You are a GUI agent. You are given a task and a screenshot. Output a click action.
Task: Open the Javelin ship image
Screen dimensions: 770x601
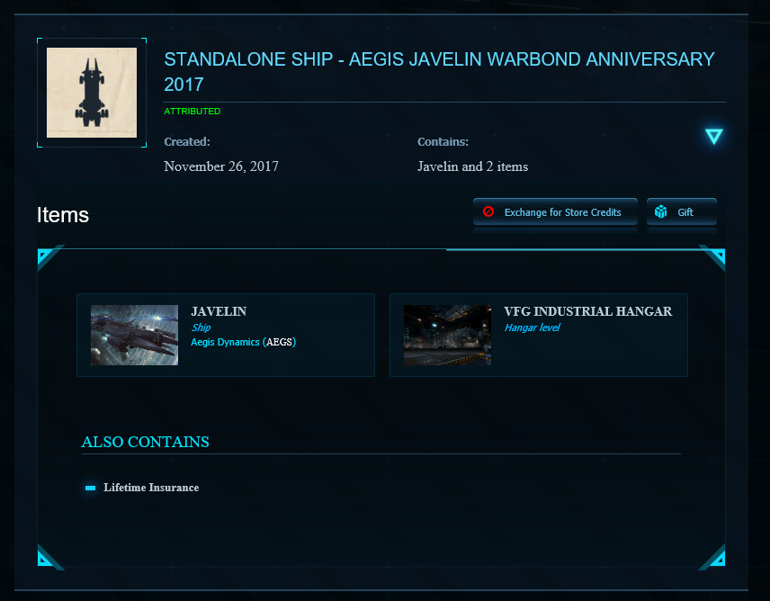(135, 335)
